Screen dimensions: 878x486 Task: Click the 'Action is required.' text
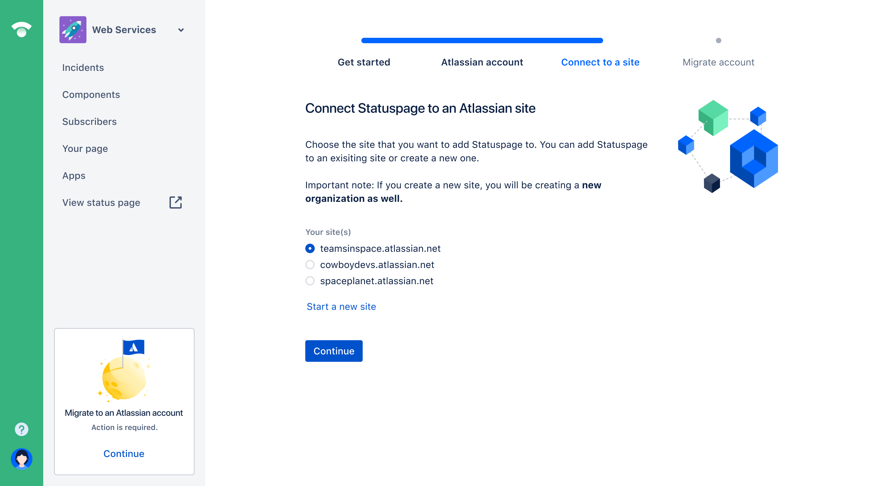point(124,427)
